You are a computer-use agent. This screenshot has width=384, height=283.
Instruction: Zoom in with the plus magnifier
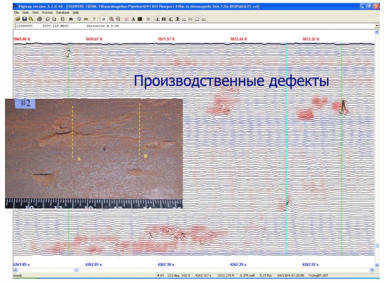111,19
